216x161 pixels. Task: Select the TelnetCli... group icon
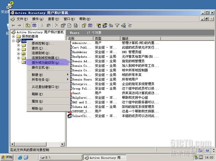pyautogui.click(x=69, y=116)
